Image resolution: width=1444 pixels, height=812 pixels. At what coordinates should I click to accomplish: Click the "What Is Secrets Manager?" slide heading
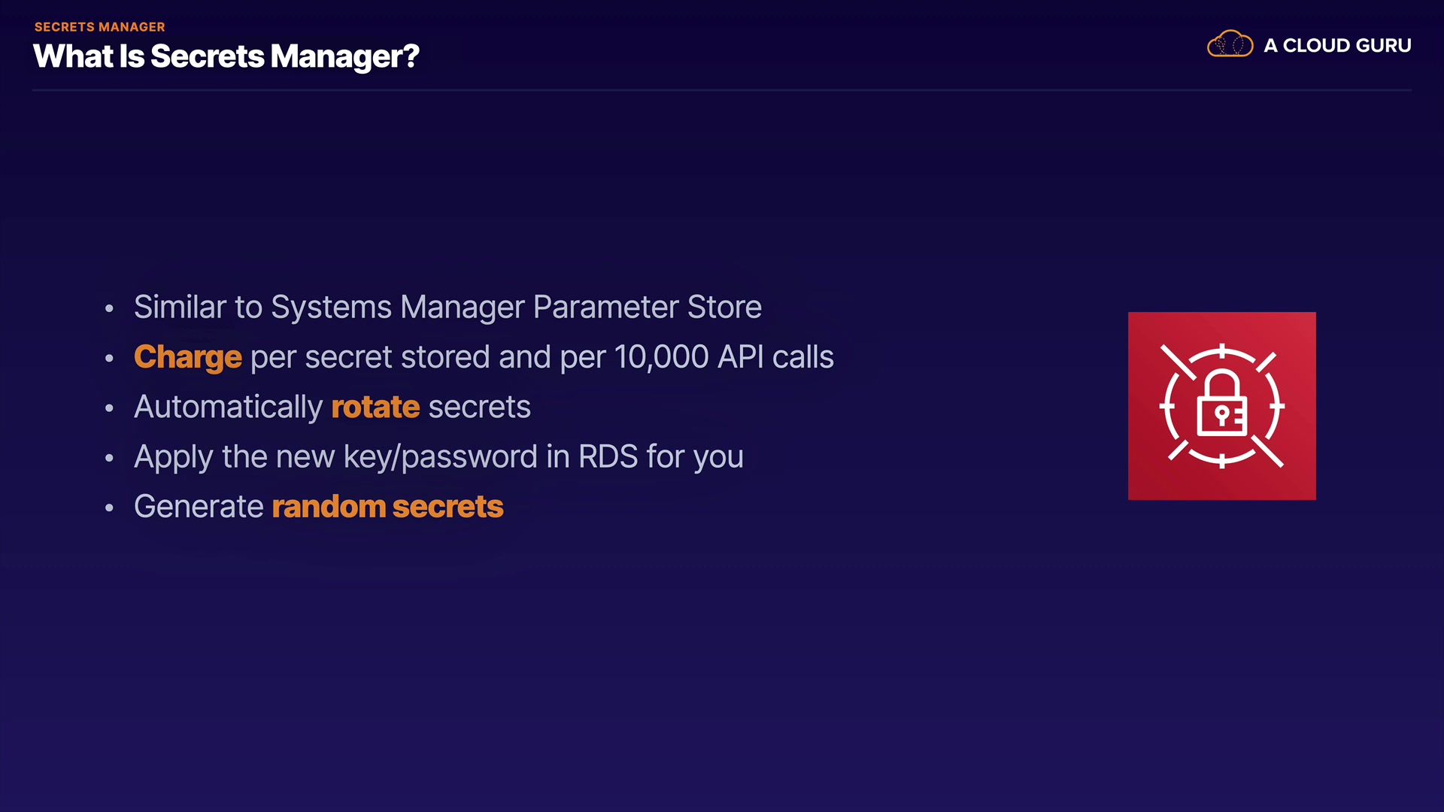tap(226, 56)
